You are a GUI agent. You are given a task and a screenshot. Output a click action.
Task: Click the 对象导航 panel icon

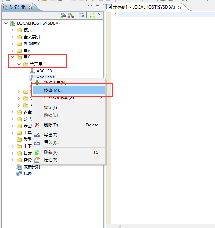5,7
